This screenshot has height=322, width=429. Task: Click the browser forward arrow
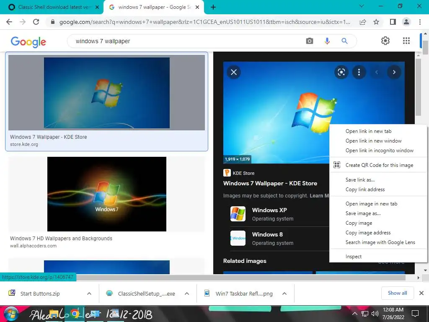(x=23, y=22)
